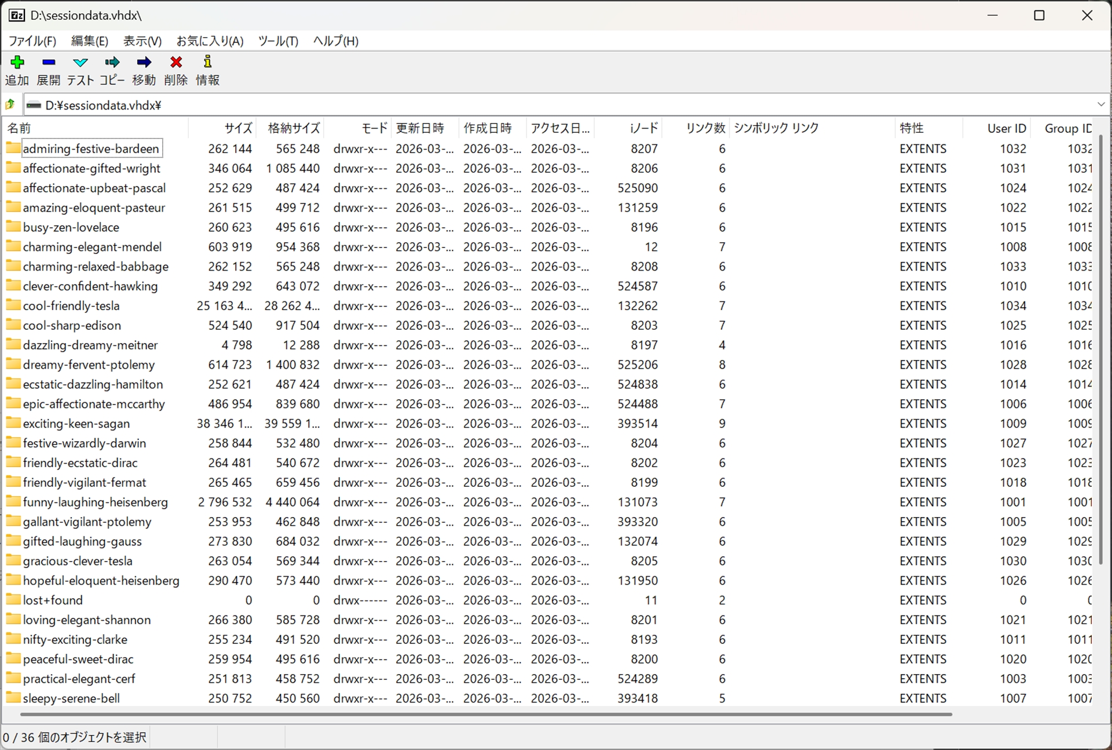Select the cool-friendly-tesla folder icon

tap(13, 305)
